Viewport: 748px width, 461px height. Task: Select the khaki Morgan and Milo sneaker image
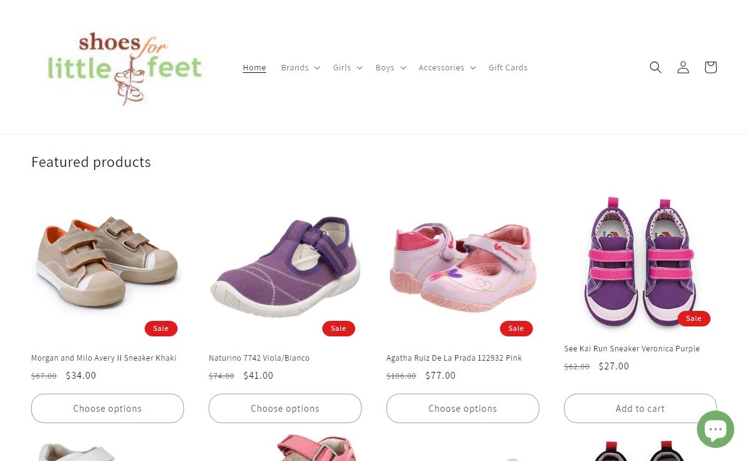click(107, 265)
